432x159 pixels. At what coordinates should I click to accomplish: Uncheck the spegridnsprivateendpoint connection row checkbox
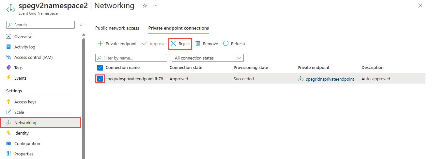[100, 79]
